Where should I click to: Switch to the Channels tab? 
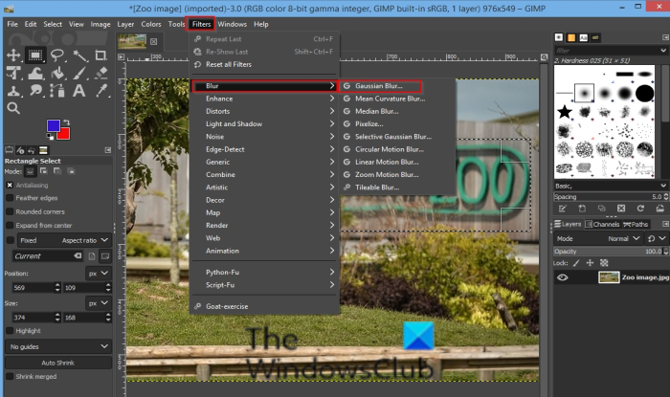tap(602, 224)
